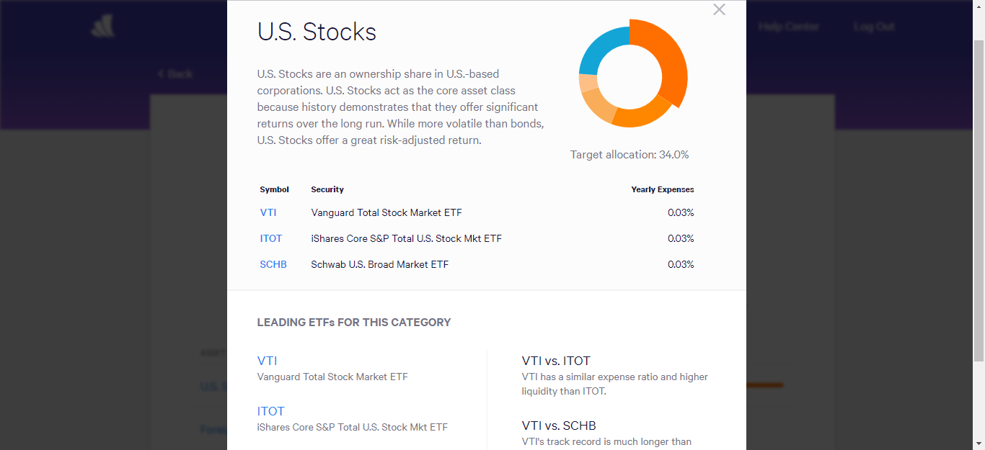Open the VTI symbol link in the table
This screenshot has height=450, width=985.
coord(268,212)
